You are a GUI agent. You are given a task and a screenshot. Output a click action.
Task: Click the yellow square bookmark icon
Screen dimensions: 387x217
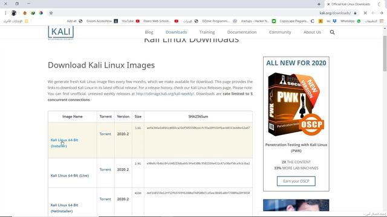[320, 21]
